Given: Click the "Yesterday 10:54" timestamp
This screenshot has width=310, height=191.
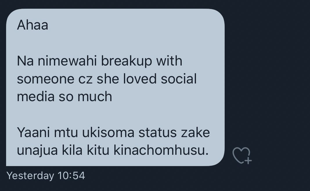Looking at the screenshot, I should (x=46, y=176).
